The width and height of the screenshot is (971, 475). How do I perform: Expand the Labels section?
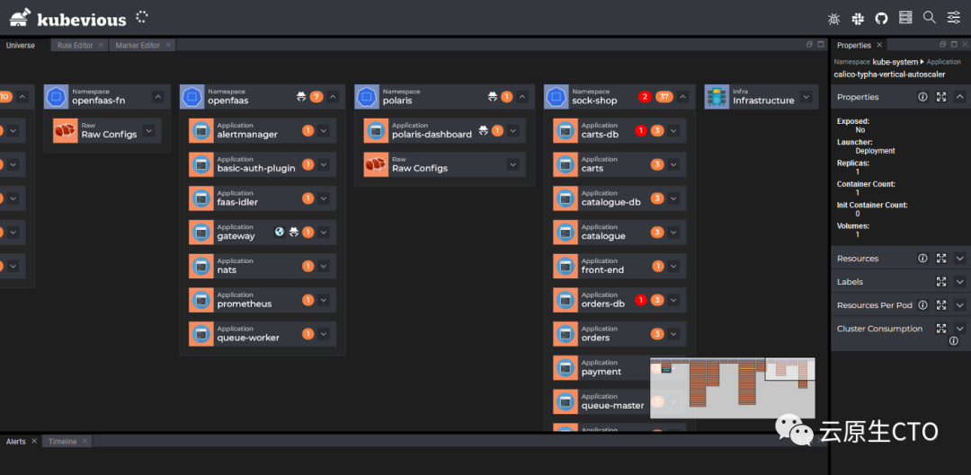[x=960, y=281]
